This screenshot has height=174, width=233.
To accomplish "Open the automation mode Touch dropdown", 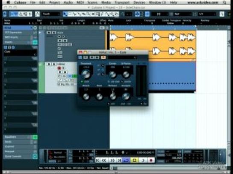I will [51, 14].
